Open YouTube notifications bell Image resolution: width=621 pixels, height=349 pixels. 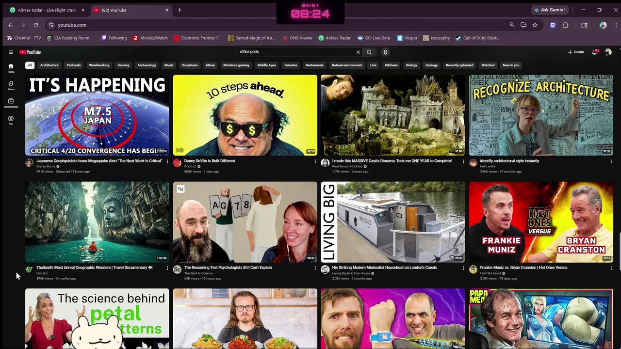(x=594, y=52)
